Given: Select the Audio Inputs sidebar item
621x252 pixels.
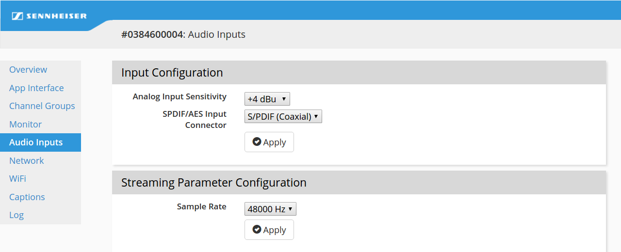Looking at the screenshot, I should pos(36,142).
